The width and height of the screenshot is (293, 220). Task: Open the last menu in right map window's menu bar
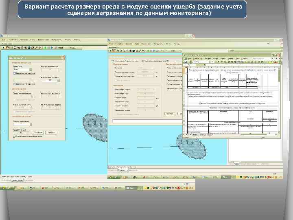pos(177,44)
